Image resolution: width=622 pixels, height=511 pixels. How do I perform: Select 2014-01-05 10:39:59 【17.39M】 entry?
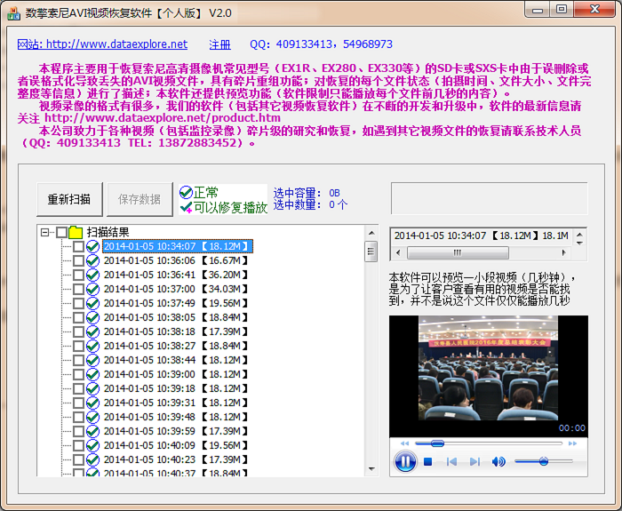[176, 431]
